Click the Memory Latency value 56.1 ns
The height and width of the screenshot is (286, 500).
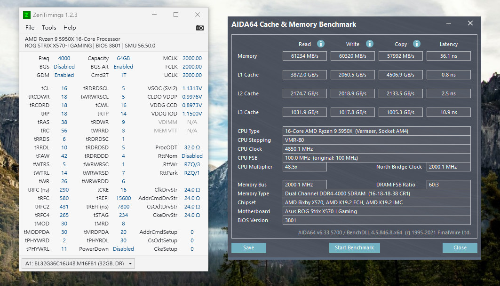(x=449, y=56)
